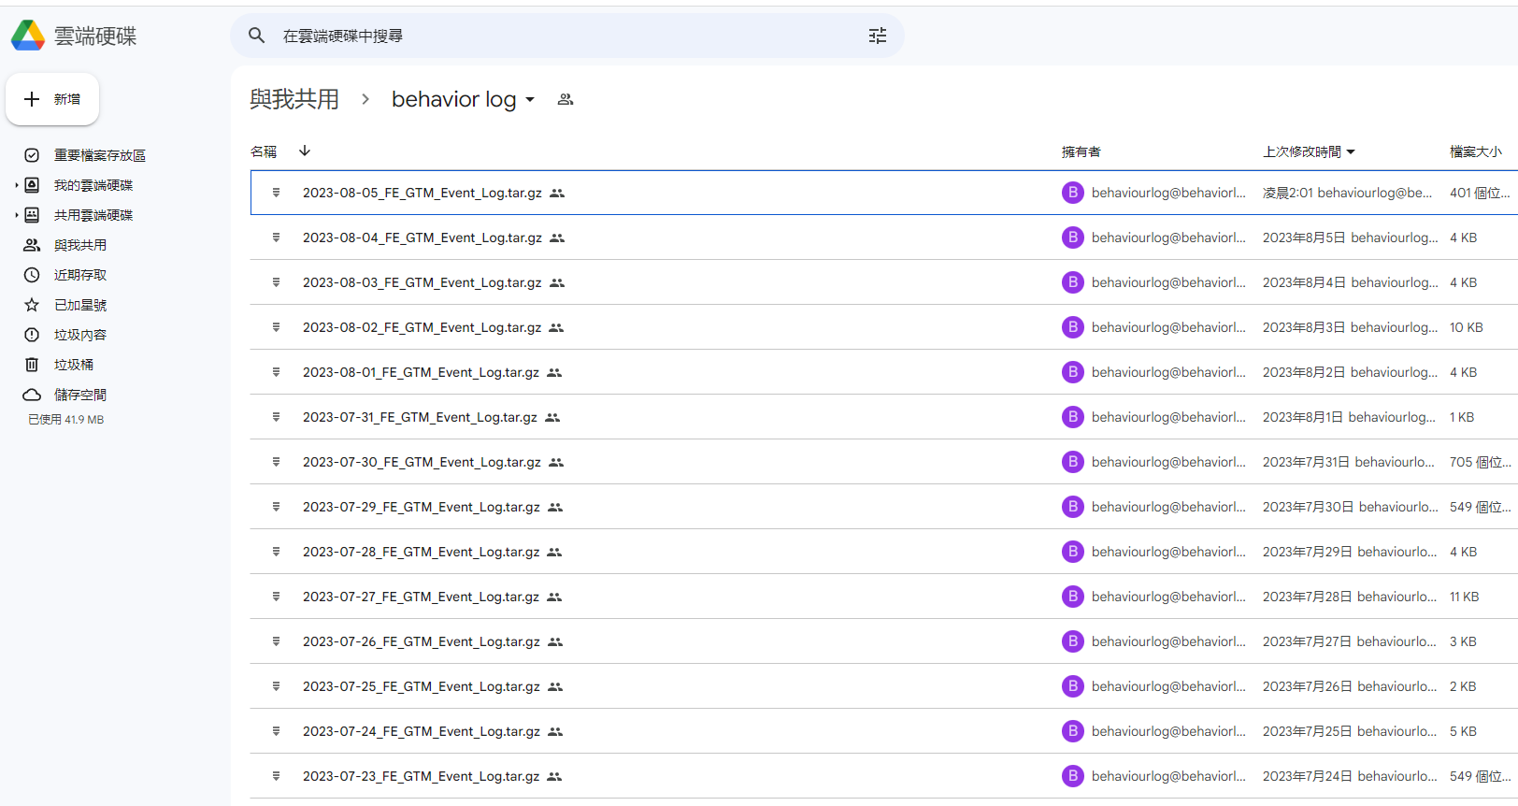Screen dimensions: 1518x806
Task: Expand 我的雲端硬碟 tree arrow
Action: 16,185
